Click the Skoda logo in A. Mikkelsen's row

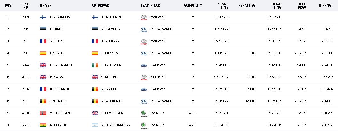coord(144,113)
